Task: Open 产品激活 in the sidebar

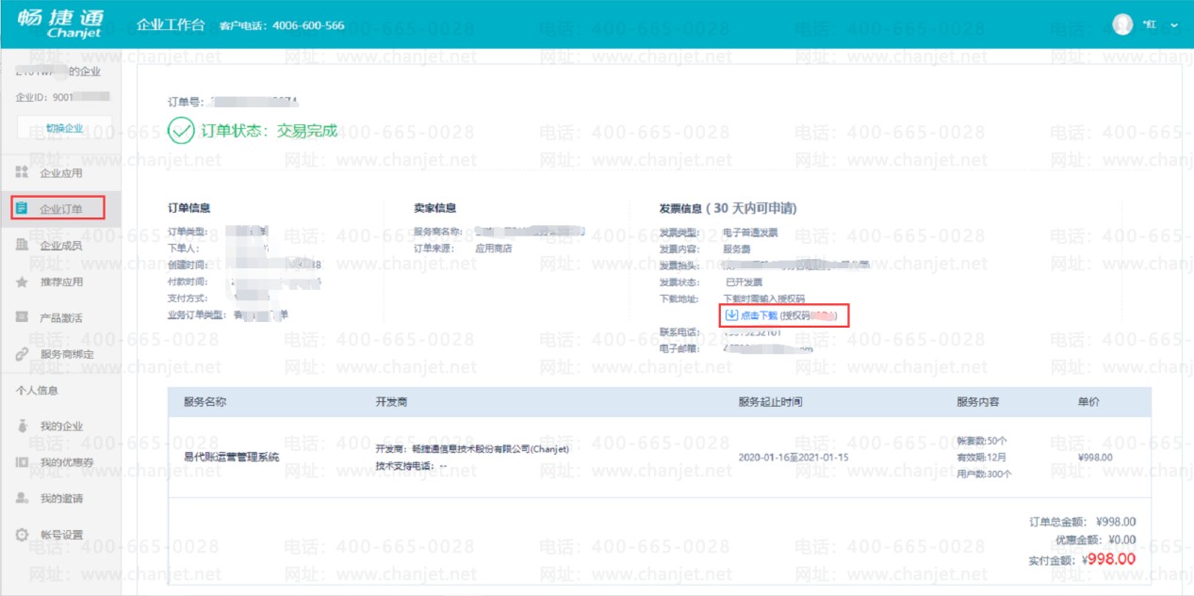Action: click(x=61, y=318)
